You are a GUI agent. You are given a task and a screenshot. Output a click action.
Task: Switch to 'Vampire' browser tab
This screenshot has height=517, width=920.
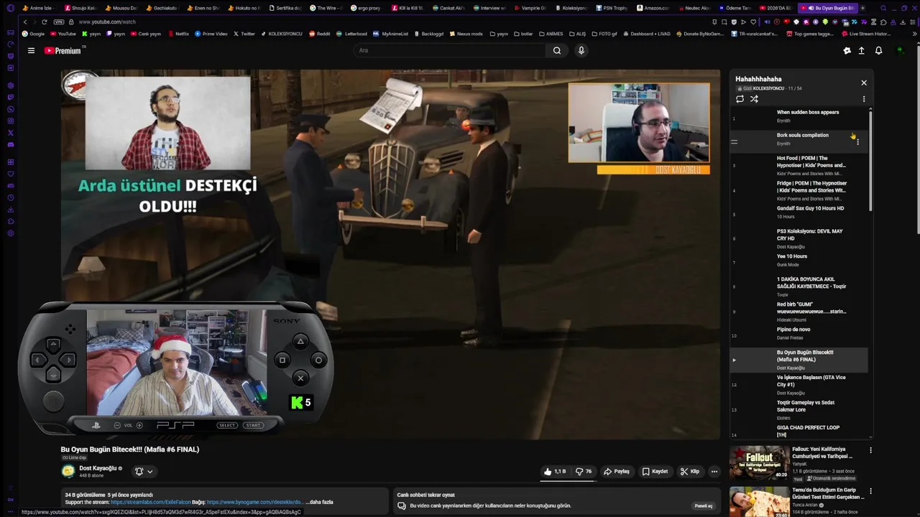click(x=530, y=8)
